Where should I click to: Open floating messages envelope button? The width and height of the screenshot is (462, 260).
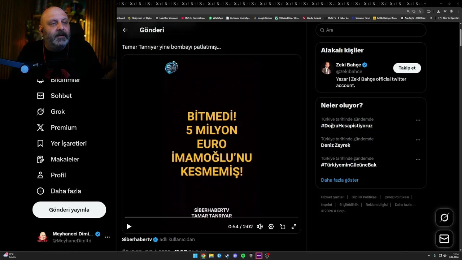pyautogui.click(x=444, y=239)
